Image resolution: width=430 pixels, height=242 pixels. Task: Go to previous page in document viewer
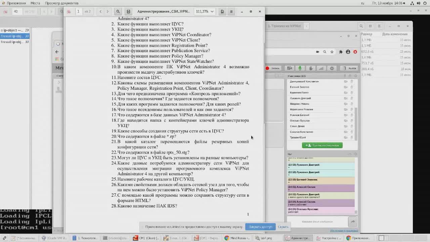coord(100,11)
